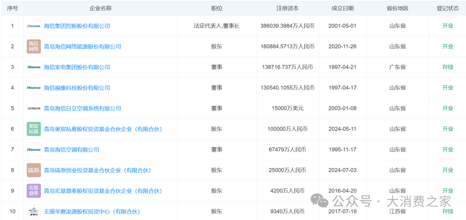Click 存续 status for 无锡华夏浚源

447,211
